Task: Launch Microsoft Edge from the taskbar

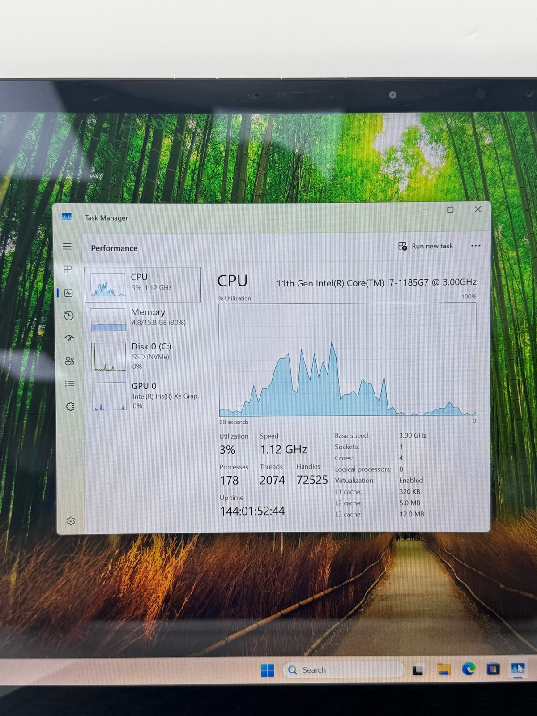Action: 469,669
